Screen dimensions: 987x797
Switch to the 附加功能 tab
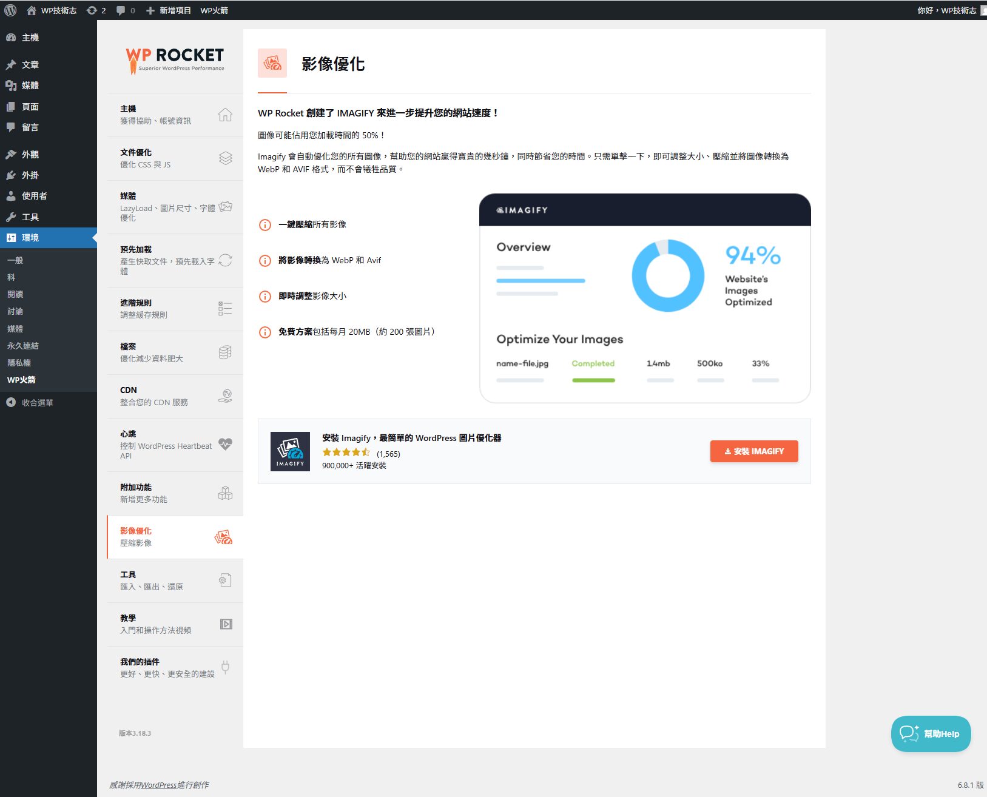(175, 493)
